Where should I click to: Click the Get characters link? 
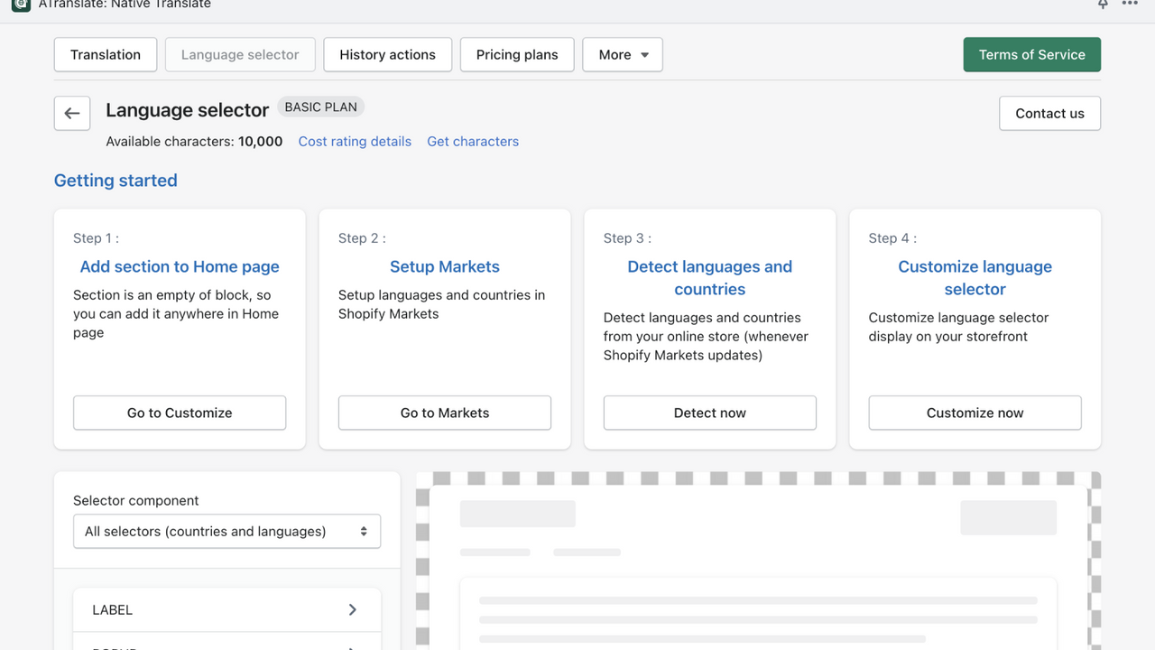click(473, 141)
